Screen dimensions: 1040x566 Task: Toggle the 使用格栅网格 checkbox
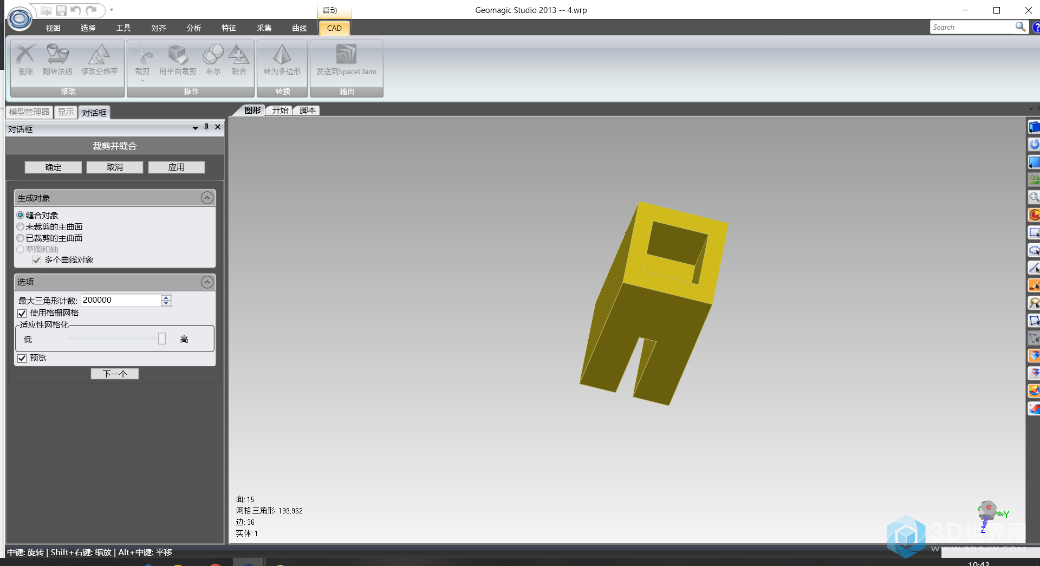point(22,313)
